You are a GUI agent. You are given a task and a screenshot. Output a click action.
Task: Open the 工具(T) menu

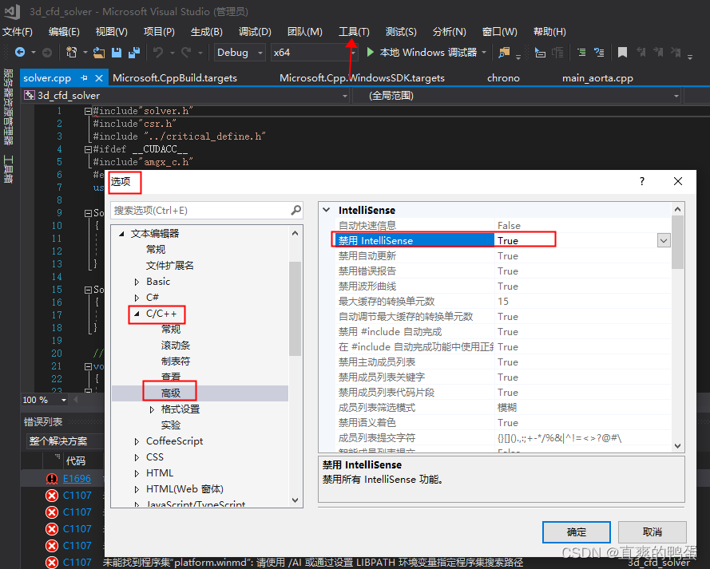(354, 32)
